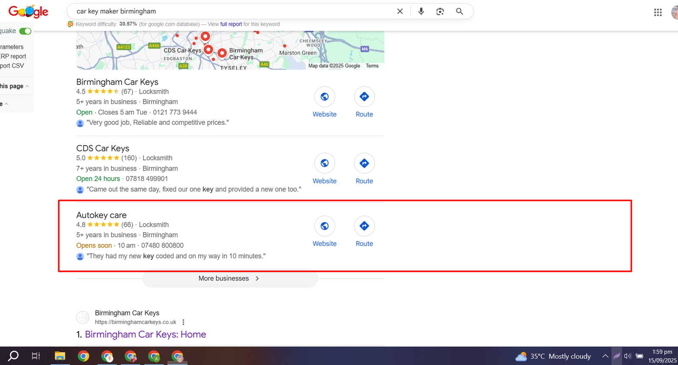The width and height of the screenshot is (678, 365).
Task: Toggle the SEOquake switch off
Action: 25,31
